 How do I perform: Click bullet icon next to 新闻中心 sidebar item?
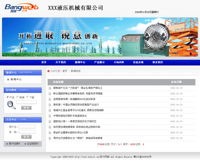[x=8, y=80]
